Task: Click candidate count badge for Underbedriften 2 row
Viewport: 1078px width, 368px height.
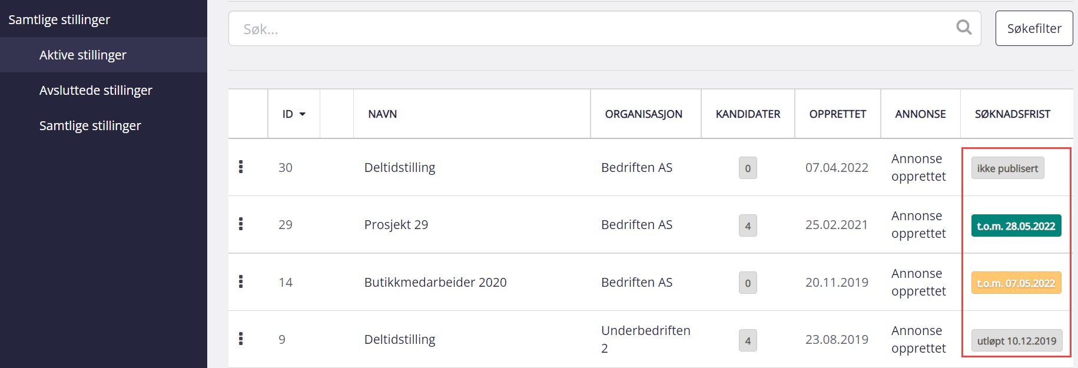Action: 748,340
